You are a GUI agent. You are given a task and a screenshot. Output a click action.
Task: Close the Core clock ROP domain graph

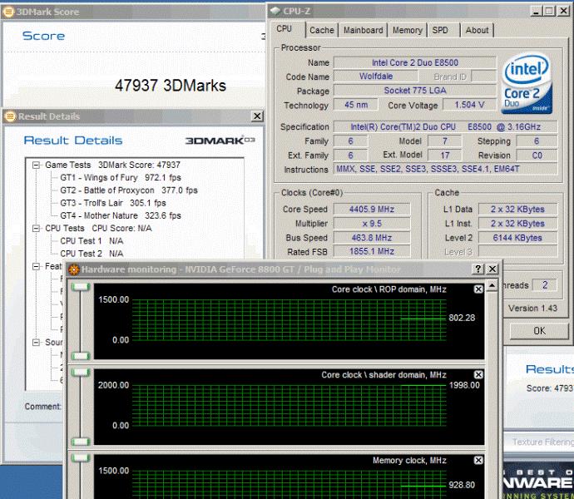tap(478, 289)
